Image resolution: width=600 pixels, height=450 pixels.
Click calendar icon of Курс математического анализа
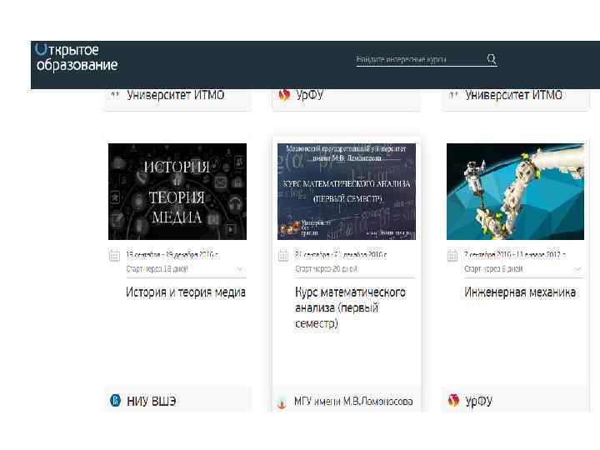283,255
